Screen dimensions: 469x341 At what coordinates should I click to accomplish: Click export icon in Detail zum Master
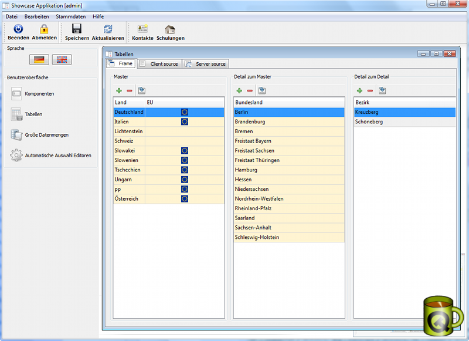click(x=262, y=90)
